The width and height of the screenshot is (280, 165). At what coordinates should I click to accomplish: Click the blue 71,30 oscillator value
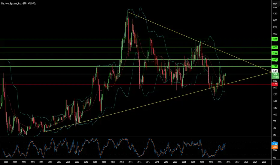275,144
